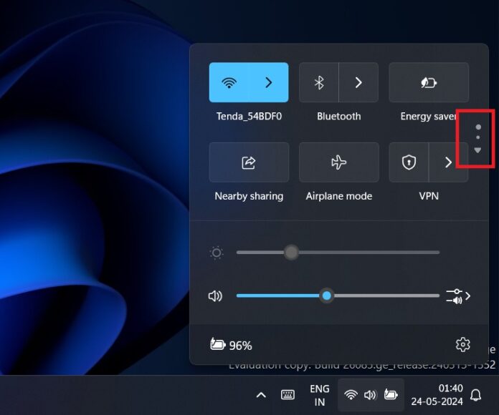Show hidden icons in system tray
Image resolution: width=499 pixels, height=415 pixels.
point(261,395)
